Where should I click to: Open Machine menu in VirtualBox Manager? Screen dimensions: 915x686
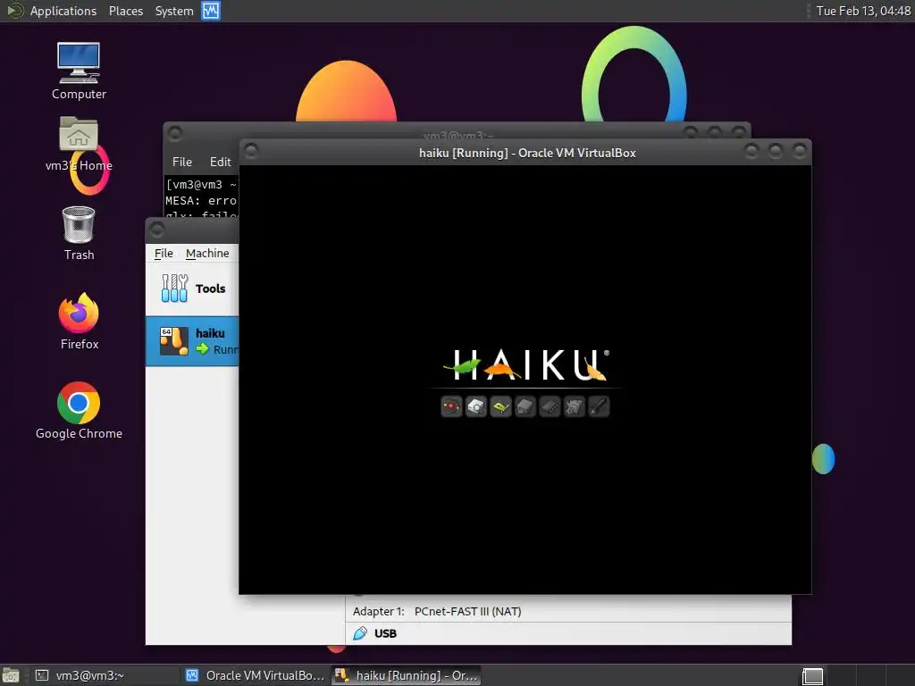tap(207, 253)
